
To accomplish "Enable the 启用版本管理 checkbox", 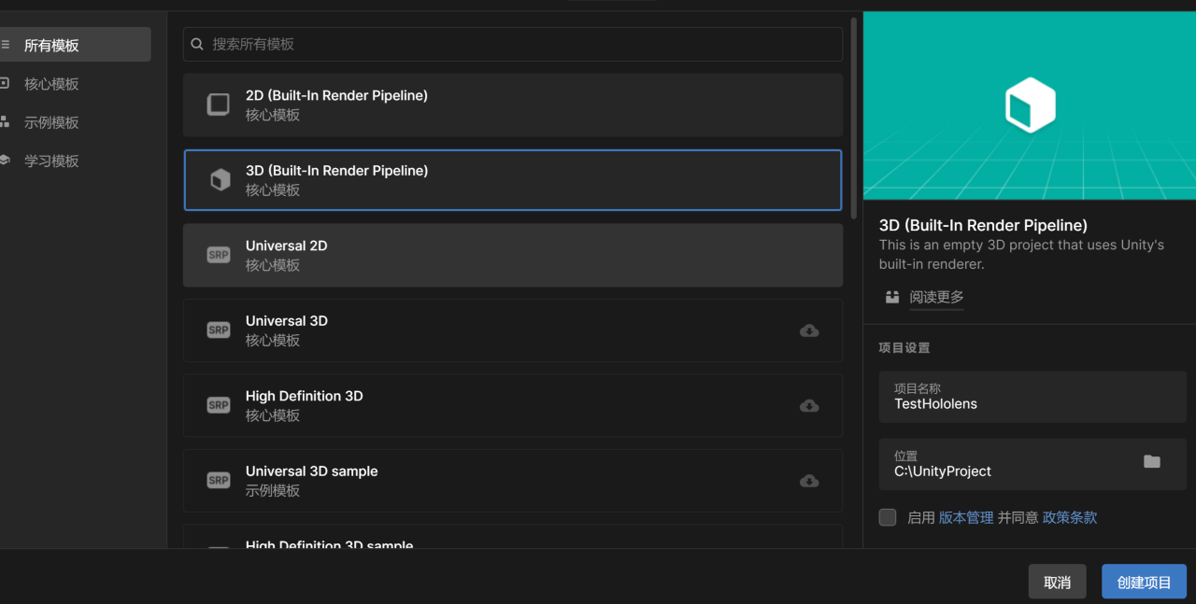I will click(888, 517).
